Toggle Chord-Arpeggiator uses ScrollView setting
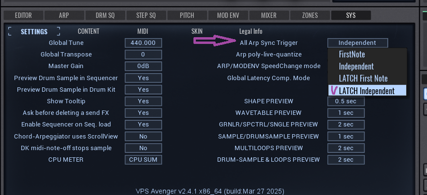The image size is (427, 195). click(143, 137)
